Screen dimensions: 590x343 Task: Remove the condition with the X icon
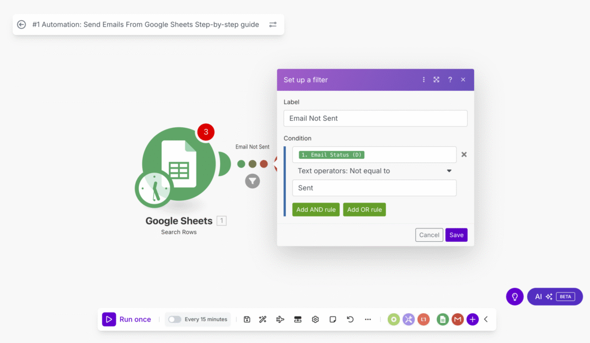(x=464, y=154)
